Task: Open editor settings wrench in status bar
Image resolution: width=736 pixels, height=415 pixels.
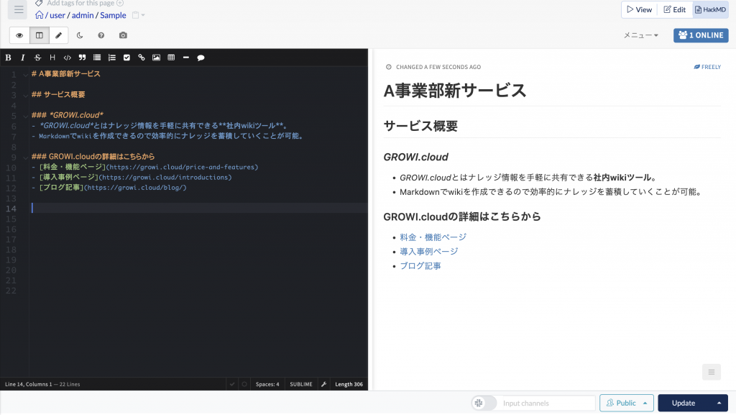Action: pos(324,384)
